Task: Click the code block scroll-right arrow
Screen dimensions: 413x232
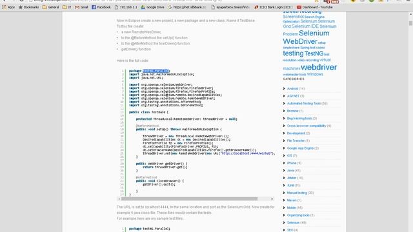Action: coord(272,199)
